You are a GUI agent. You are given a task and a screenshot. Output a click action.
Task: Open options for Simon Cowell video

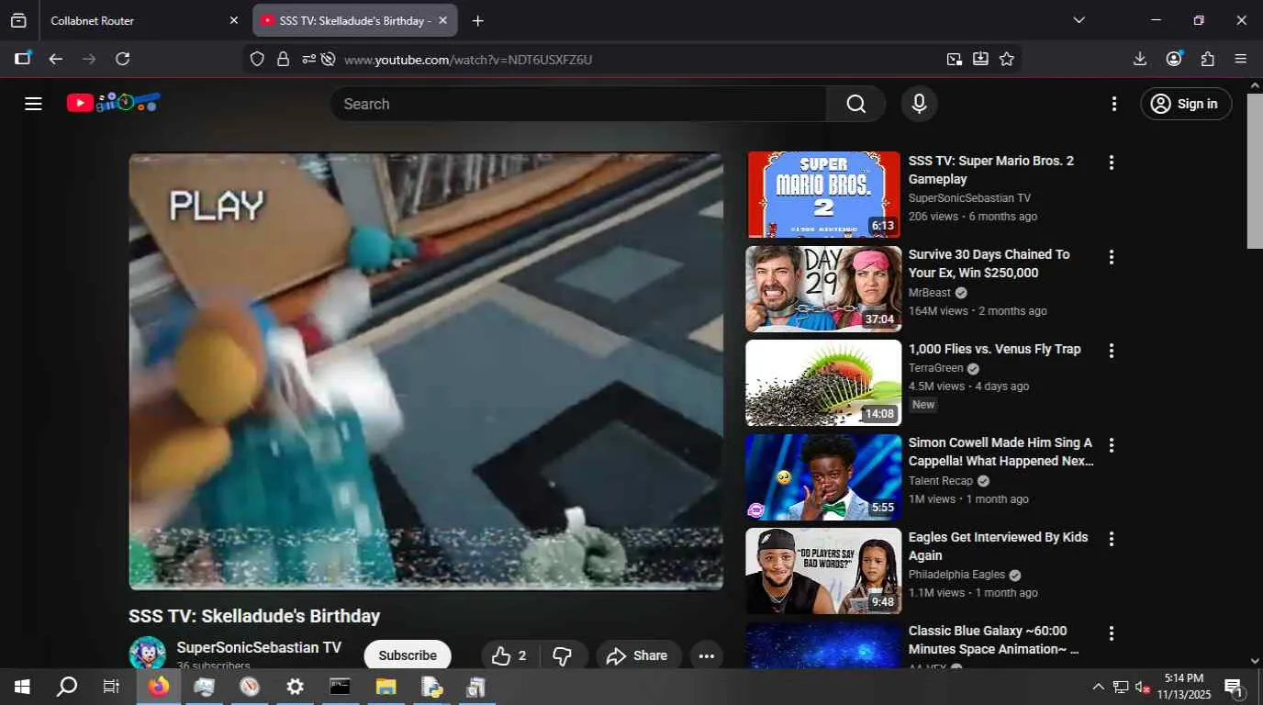tap(1111, 445)
